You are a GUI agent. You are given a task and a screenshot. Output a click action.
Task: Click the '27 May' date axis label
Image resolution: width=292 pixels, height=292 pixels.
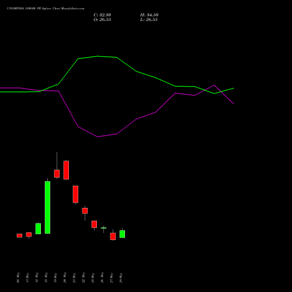pyautogui.click(x=112, y=277)
